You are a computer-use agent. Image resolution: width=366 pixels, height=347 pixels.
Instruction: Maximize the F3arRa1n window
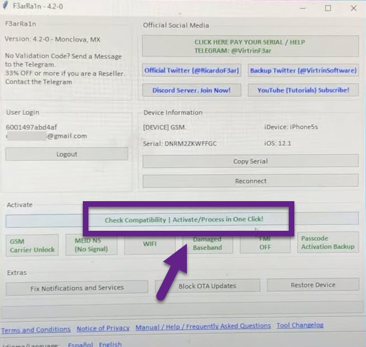tap(328, 8)
